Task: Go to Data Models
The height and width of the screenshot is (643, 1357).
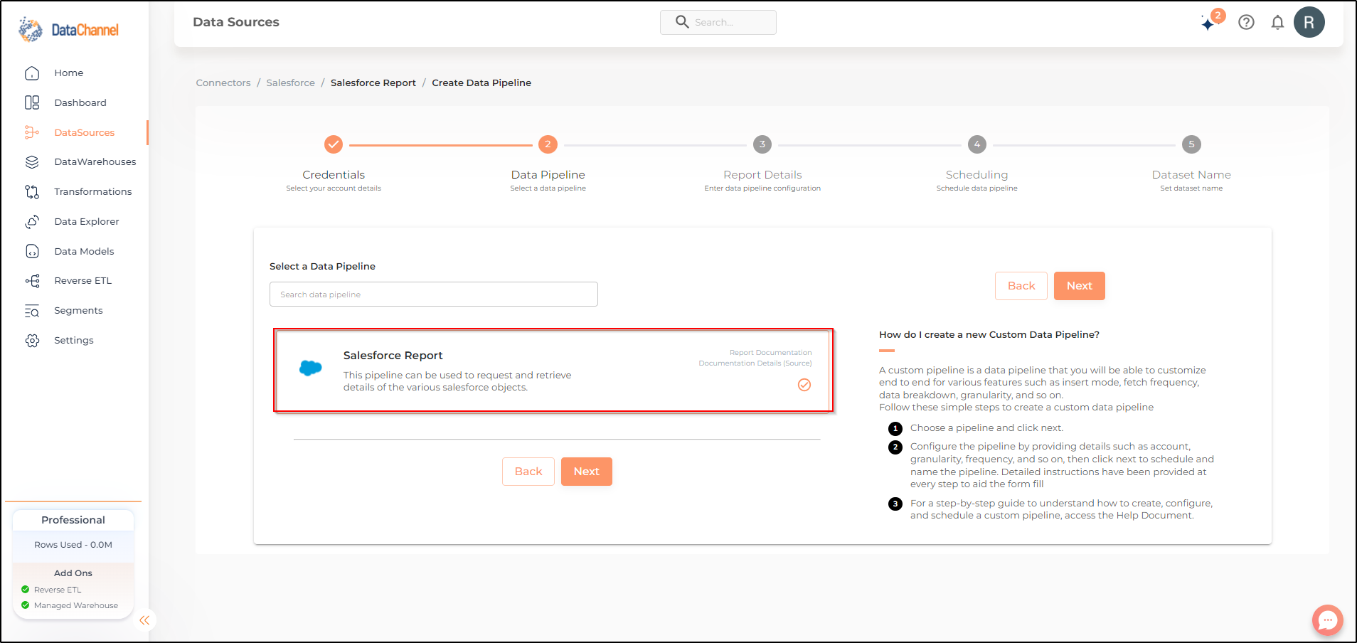Action: pyautogui.click(x=84, y=251)
